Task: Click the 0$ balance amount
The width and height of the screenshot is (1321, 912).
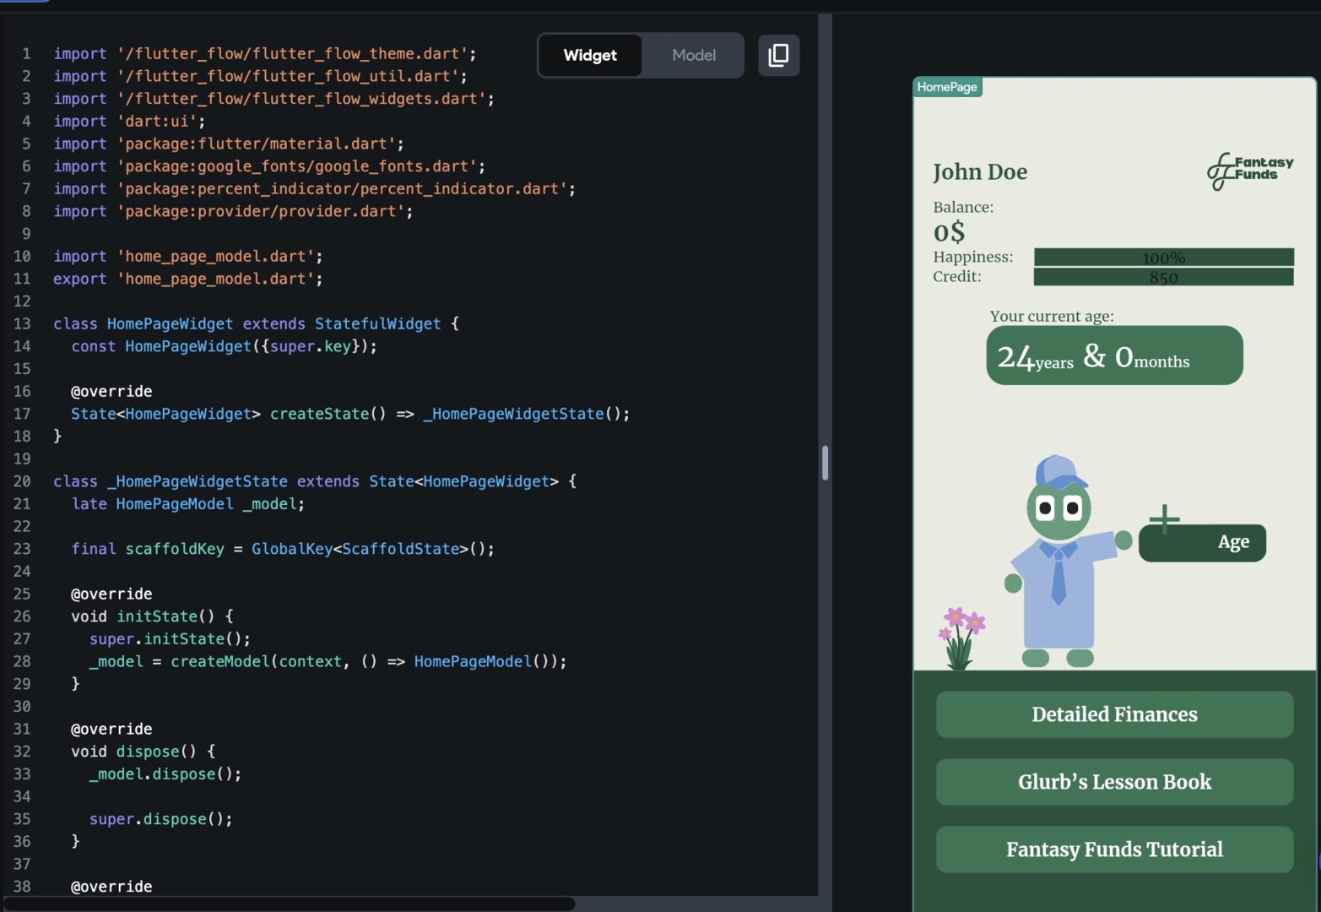Action: [x=949, y=232]
